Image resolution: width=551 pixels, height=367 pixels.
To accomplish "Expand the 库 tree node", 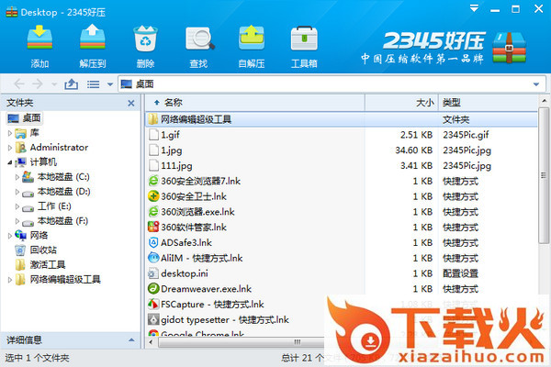I will [10, 133].
